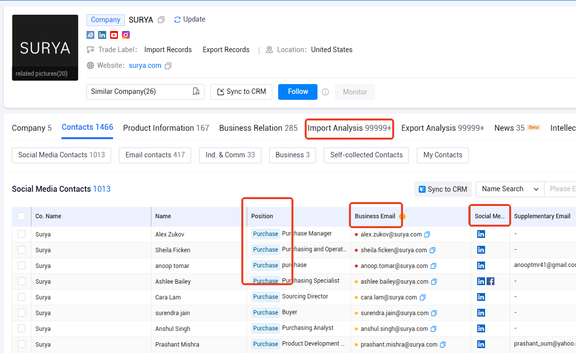This screenshot has width=576, height=353.
Task: Click the contact search input field
Action: point(560,189)
